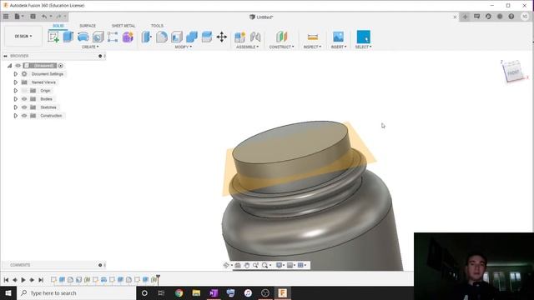Select the Create Form purple icon
The image size is (534, 300).
(x=128, y=37)
